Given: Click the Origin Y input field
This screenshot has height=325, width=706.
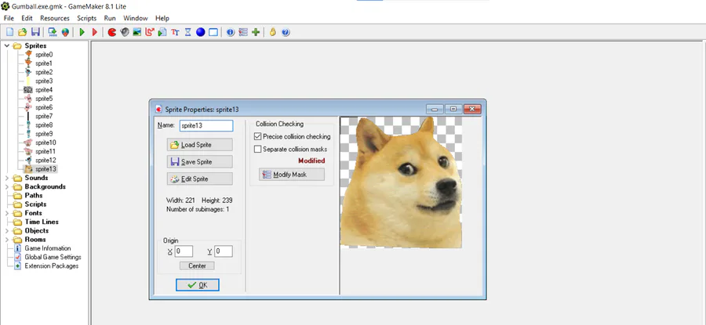Looking at the screenshot, I should pyautogui.click(x=224, y=251).
